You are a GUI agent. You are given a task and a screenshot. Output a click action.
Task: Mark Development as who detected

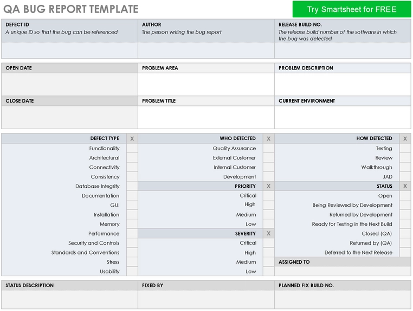click(x=268, y=177)
